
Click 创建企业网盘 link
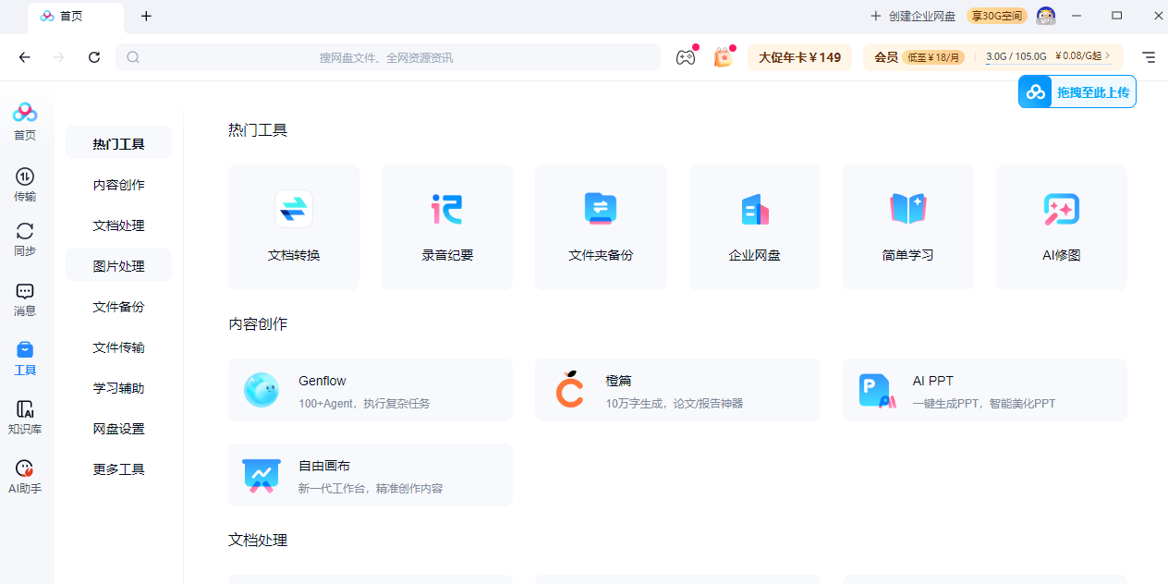tap(913, 16)
